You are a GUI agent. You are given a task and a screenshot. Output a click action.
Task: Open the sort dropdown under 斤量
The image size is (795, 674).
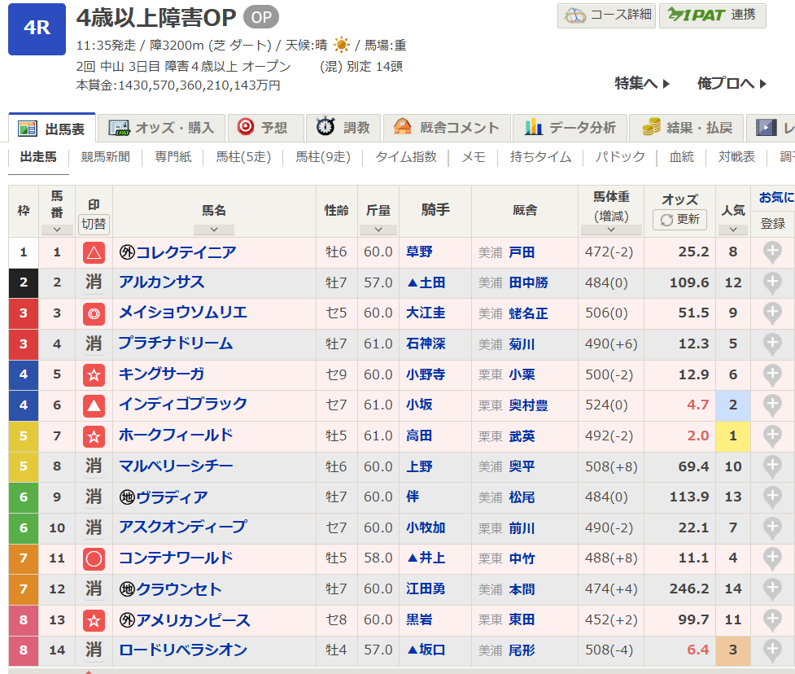[378, 230]
